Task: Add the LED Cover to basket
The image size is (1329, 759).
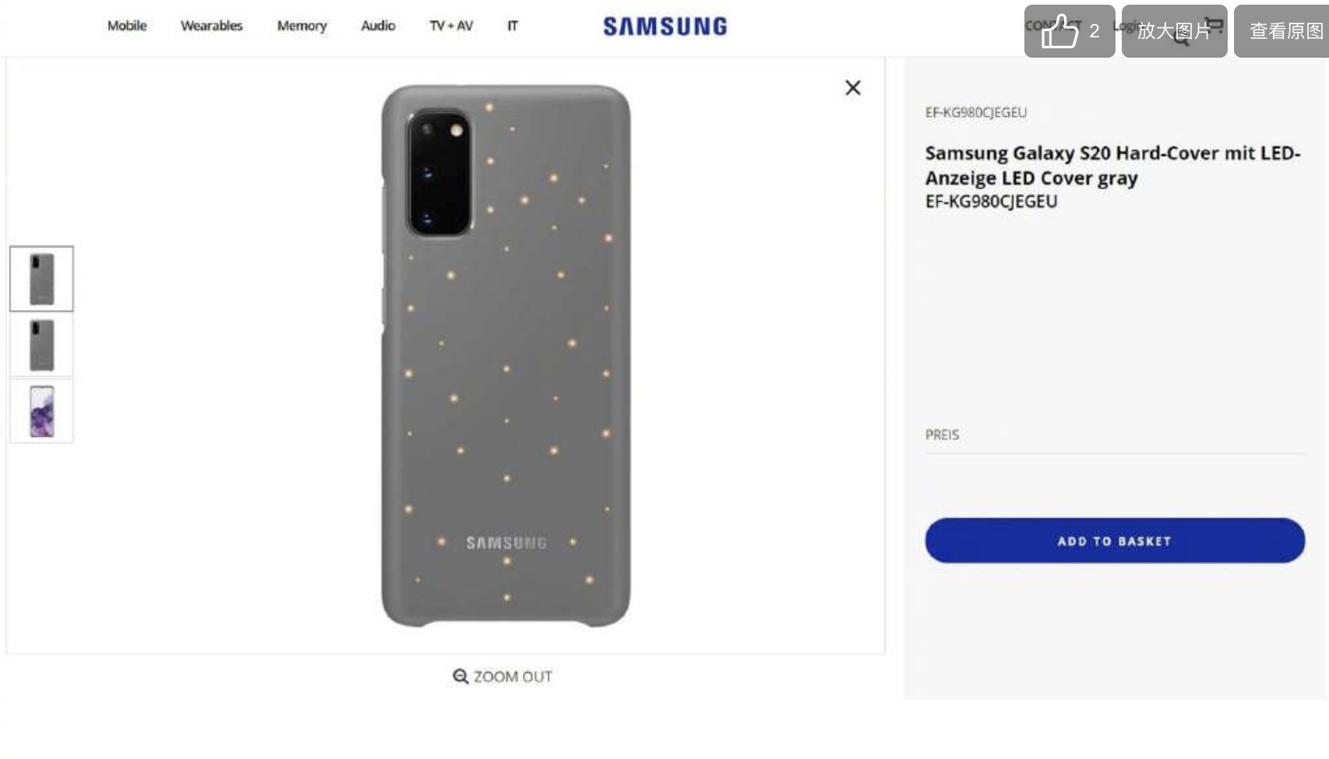Action: click(1115, 541)
